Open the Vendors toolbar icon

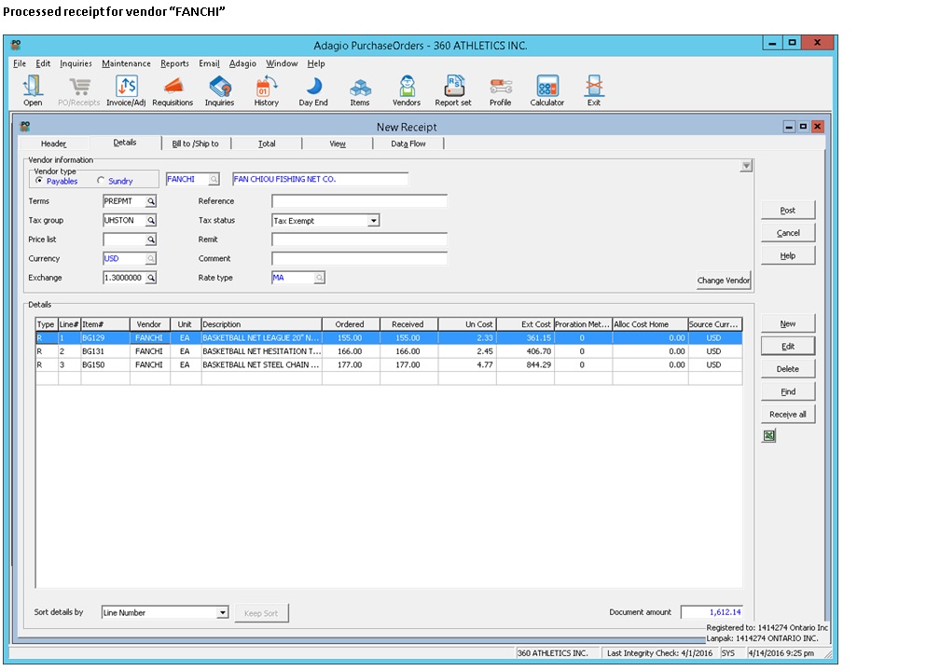[x=407, y=88]
